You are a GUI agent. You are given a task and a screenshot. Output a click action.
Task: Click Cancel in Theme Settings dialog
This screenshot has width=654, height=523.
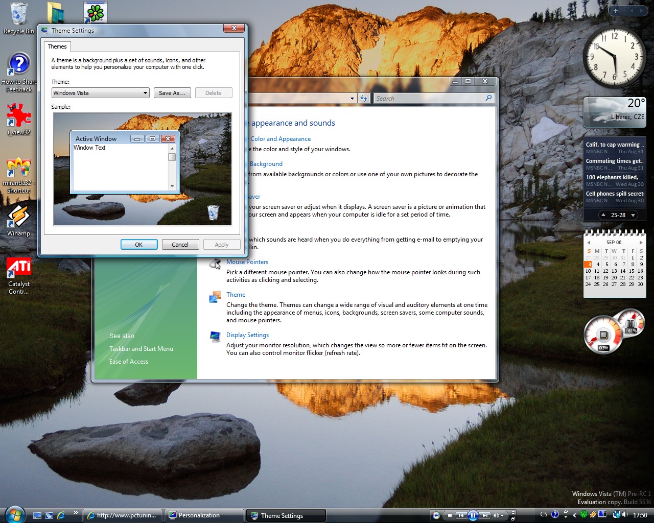tap(180, 245)
